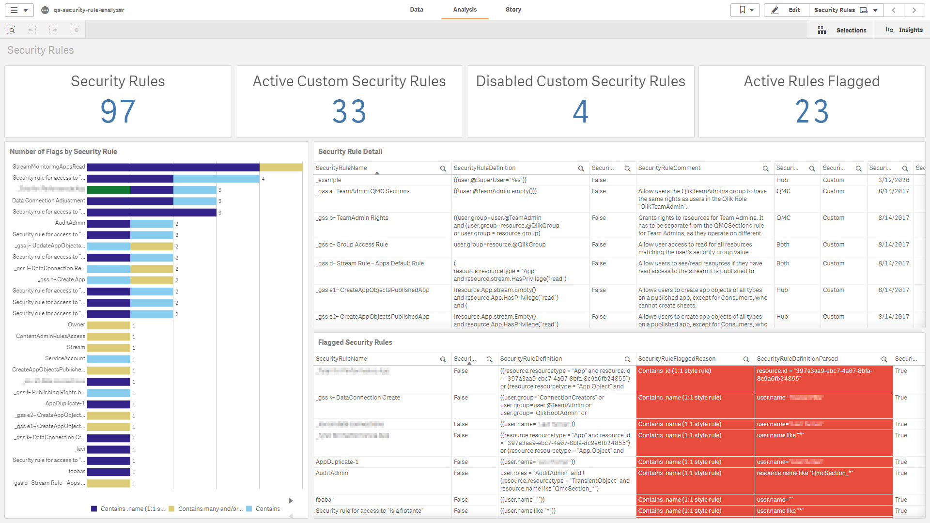Click the step forward selection icon
The height and width of the screenshot is (523, 930).
pos(53,30)
